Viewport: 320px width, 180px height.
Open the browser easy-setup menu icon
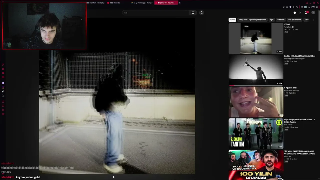316,7
